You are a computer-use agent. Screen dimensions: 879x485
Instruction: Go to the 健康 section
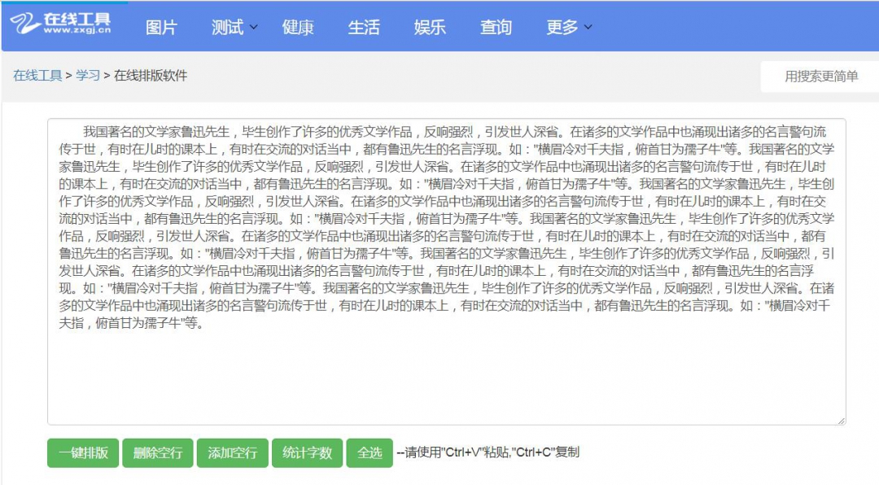298,28
